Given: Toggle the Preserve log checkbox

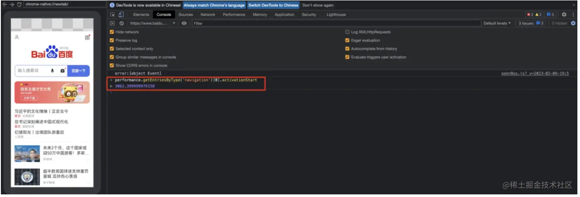Looking at the screenshot, I should [x=112, y=40].
